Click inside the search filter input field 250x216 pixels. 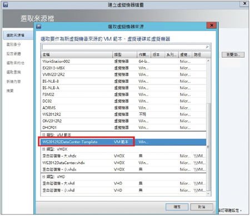126,47
